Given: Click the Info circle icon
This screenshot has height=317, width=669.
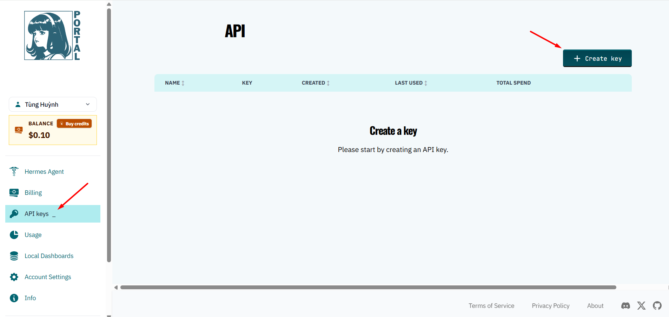Looking at the screenshot, I should point(14,298).
